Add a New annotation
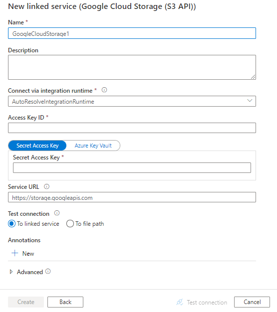Image resolution: width=277 pixels, height=312 pixels. [23, 254]
